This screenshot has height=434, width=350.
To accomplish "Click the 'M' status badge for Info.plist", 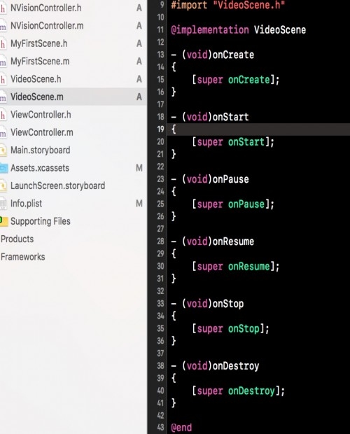I will pyautogui.click(x=139, y=204).
